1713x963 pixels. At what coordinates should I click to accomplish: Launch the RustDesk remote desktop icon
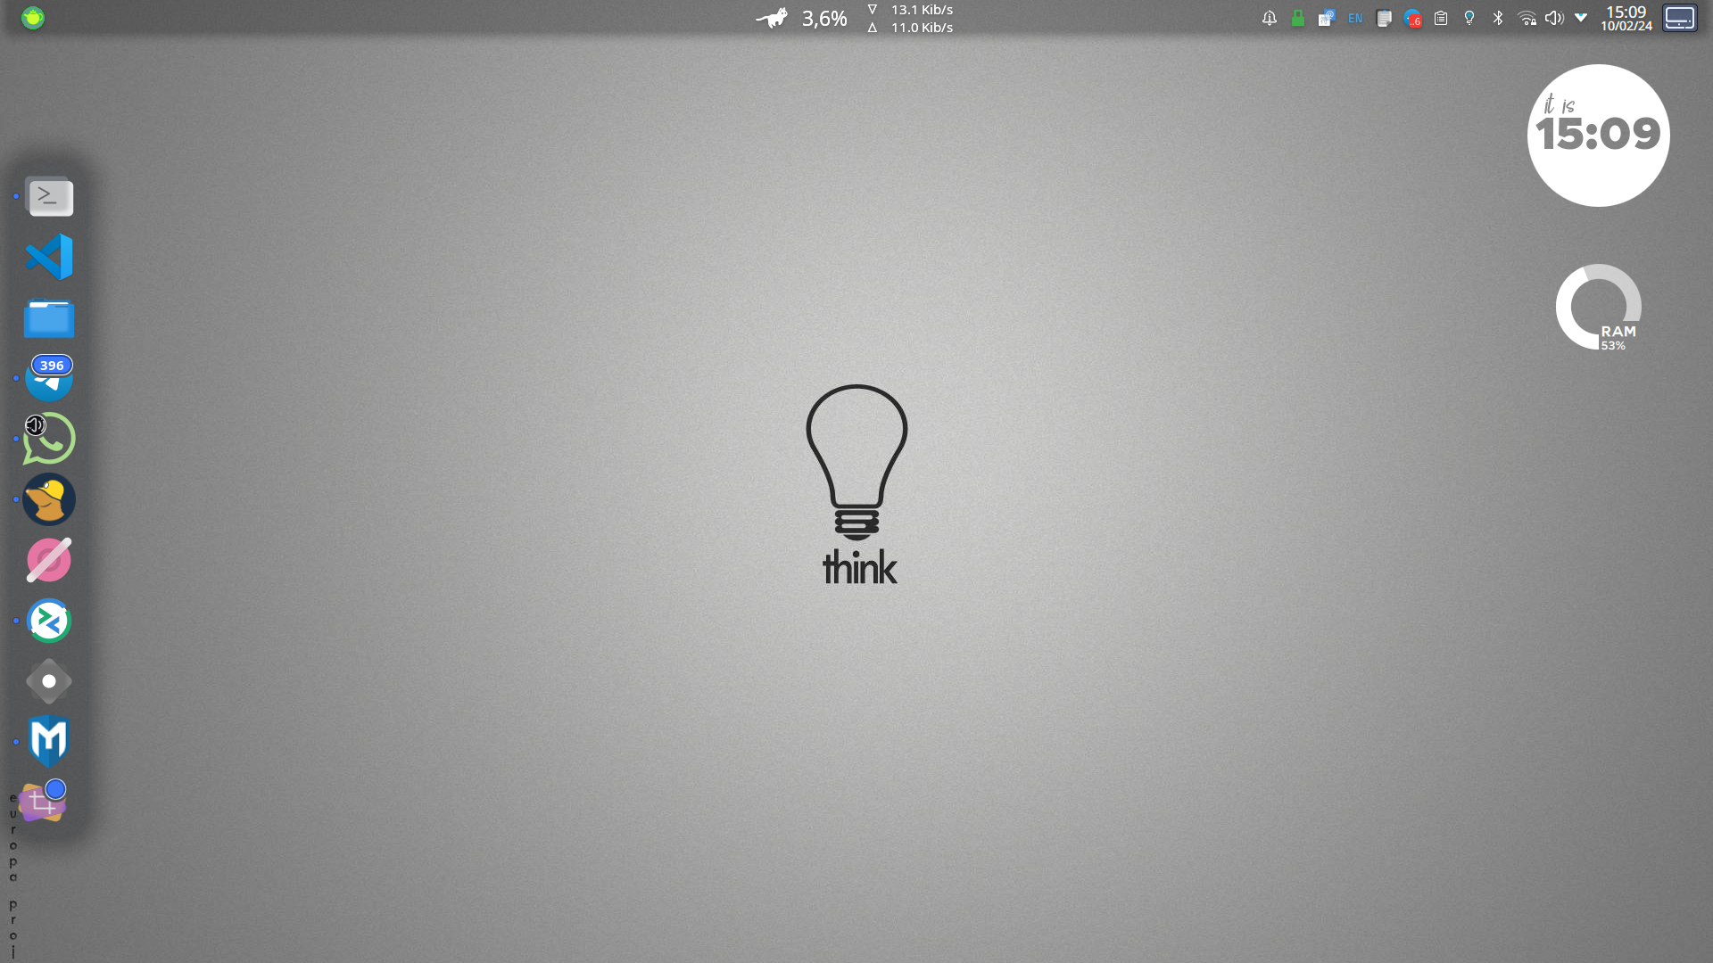coord(49,621)
